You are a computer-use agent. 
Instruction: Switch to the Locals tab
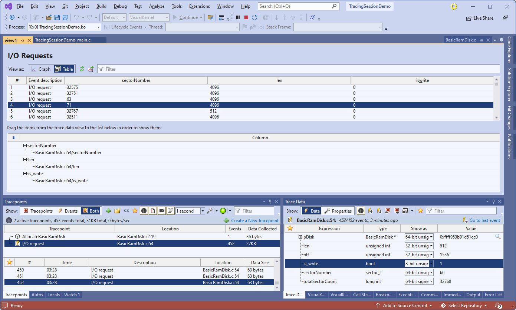pyautogui.click(x=53, y=295)
